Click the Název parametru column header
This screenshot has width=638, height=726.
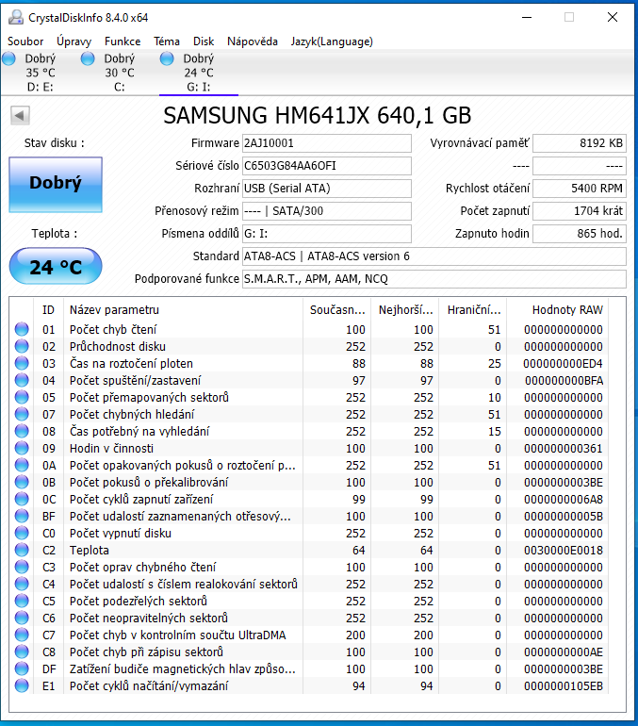pyautogui.click(x=183, y=310)
